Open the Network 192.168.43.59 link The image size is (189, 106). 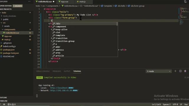64,90
